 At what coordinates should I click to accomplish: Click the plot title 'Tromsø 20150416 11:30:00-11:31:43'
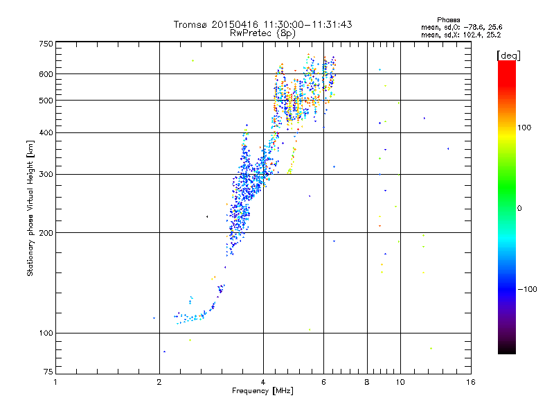click(262, 24)
